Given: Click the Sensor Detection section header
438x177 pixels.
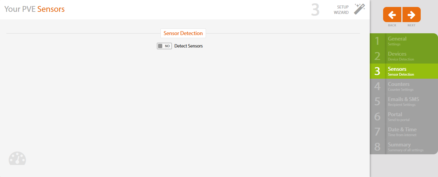Looking at the screenshot, I should [183, 33].
